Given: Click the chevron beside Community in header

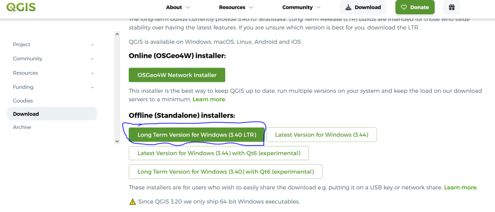Looking at the screenshot, I should 318,7.
